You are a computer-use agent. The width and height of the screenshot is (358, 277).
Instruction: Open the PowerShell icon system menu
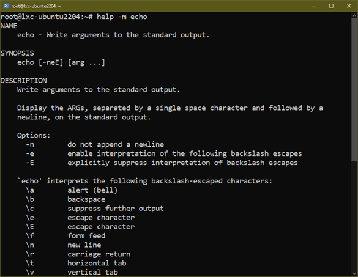point(6,6)
